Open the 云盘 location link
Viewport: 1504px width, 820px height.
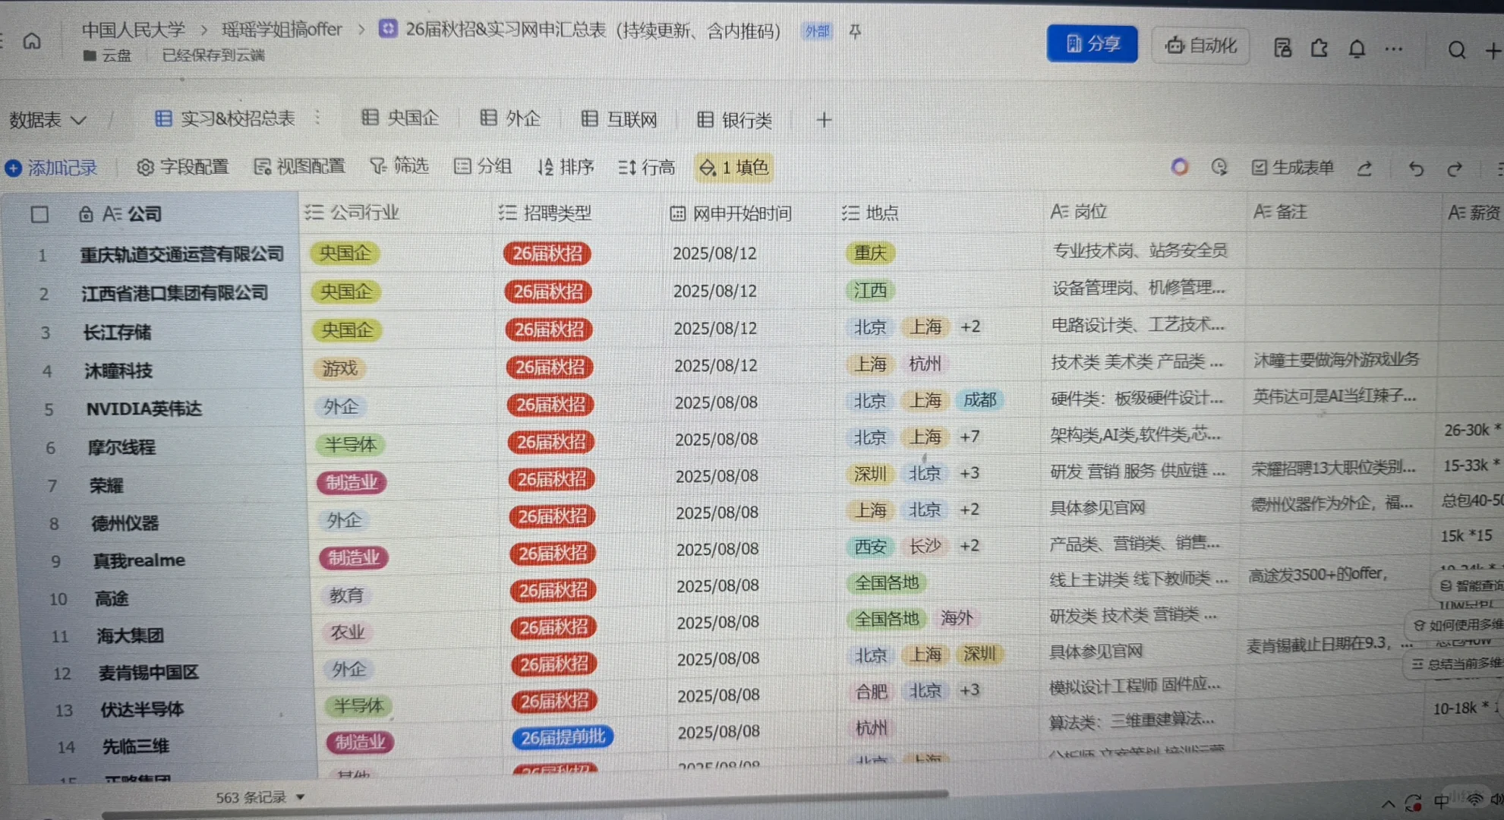click(107, 55)
